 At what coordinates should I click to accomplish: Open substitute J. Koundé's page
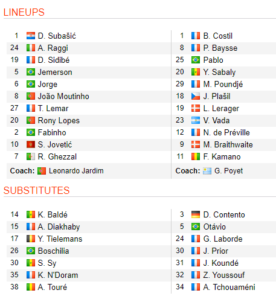[221, 263]
